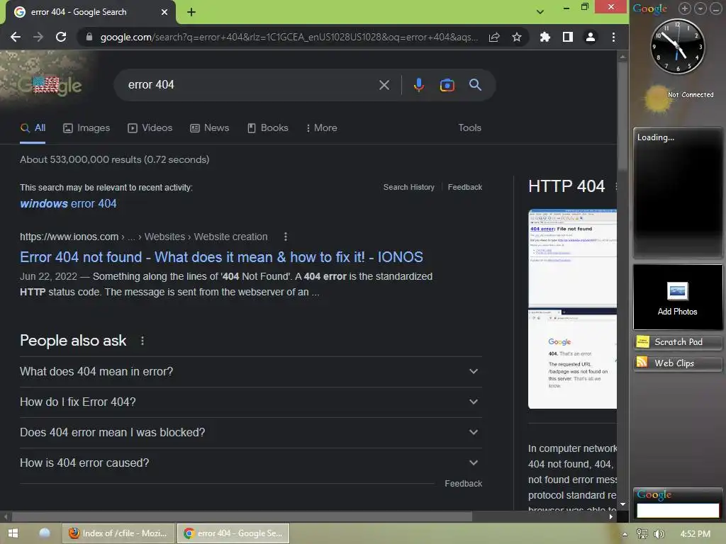Open Search History link
Screen dimensions: 726x544
[x=409, y=187]
